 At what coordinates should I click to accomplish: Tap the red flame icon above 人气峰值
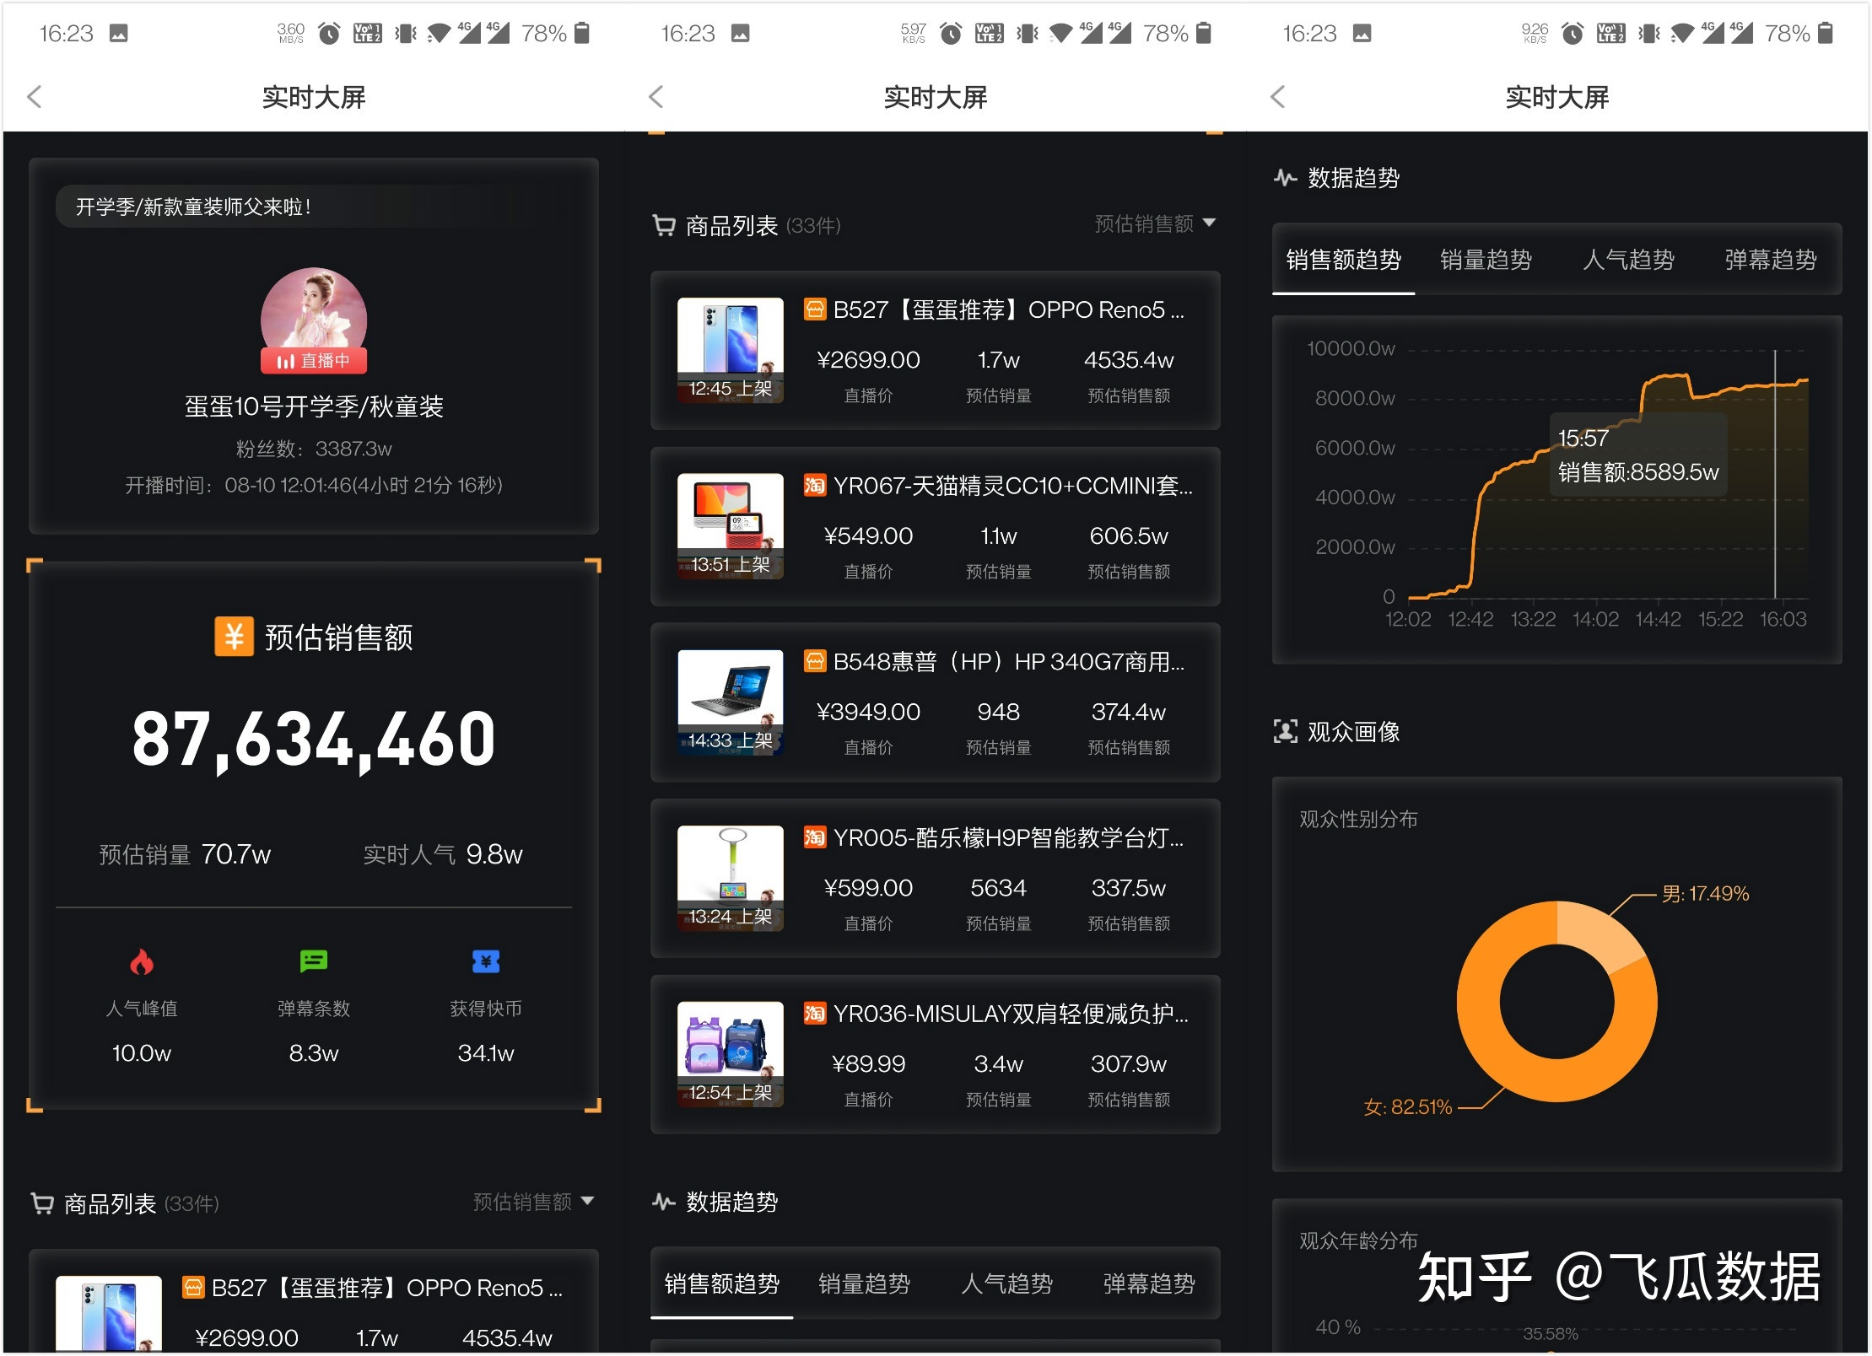click(x=142, y=961)
